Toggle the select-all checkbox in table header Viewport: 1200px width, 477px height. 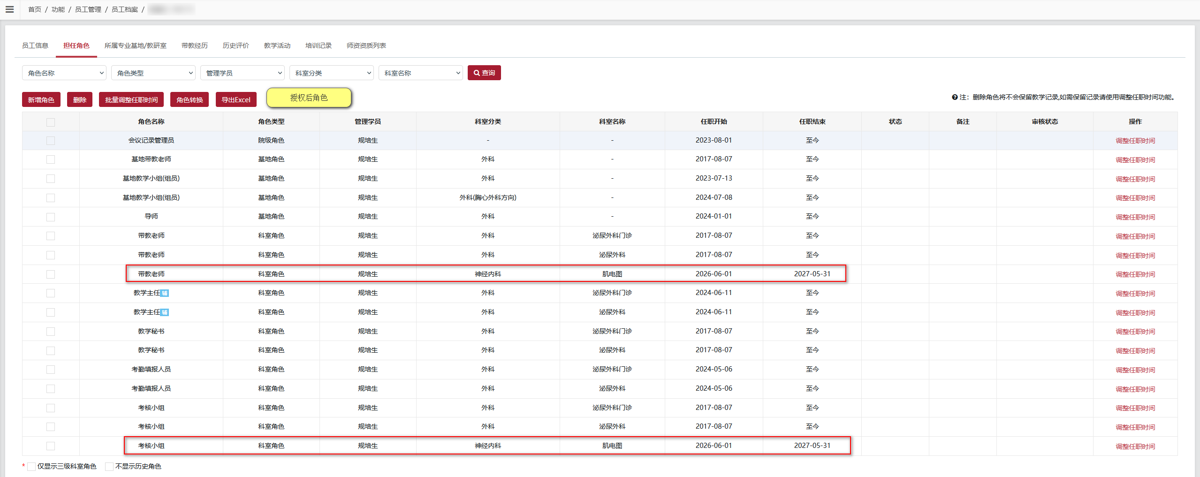(x=51, y=122)
